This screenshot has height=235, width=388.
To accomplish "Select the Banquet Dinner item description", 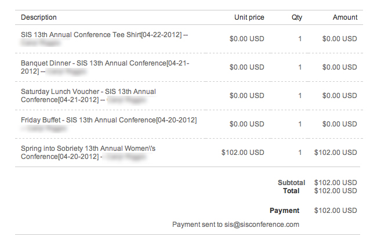I will click(x=105, y=67).
